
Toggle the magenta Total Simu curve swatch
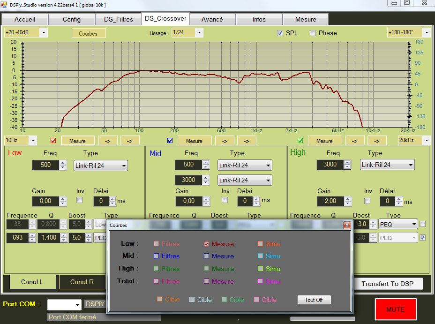click(260, 281)
